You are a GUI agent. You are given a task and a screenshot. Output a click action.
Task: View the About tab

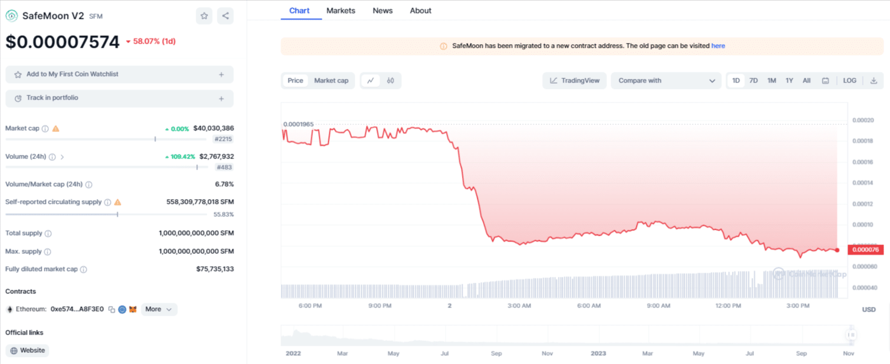[x=421, y=11]
